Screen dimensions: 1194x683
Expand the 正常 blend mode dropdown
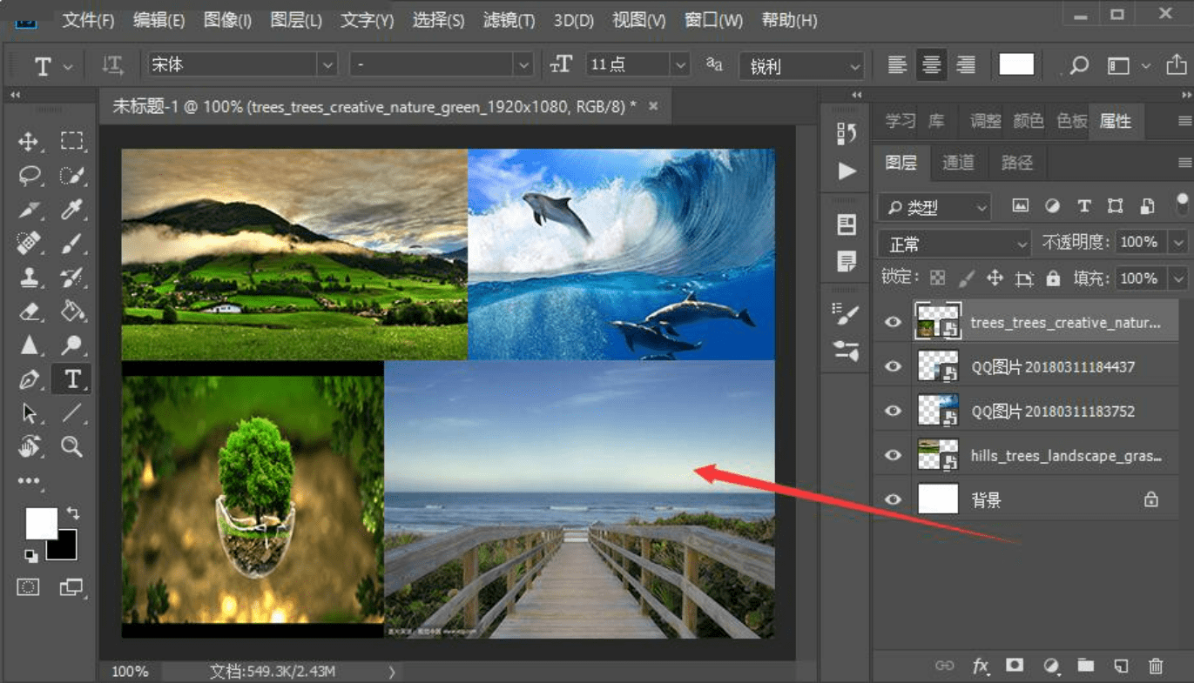point(955,244)
